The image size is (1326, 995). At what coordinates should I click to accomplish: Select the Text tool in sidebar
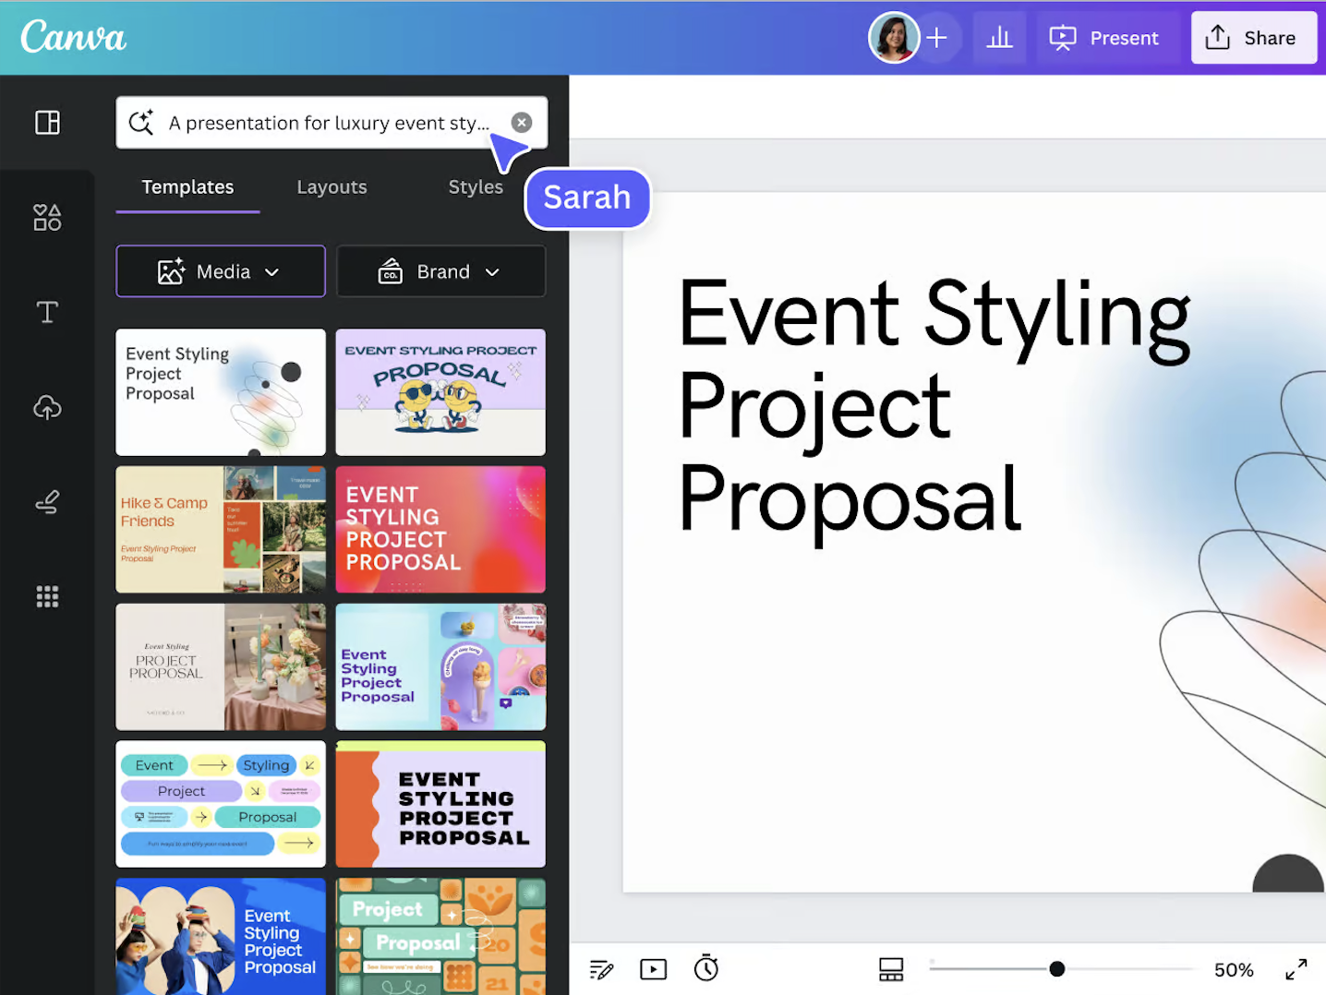coord(47,312)
